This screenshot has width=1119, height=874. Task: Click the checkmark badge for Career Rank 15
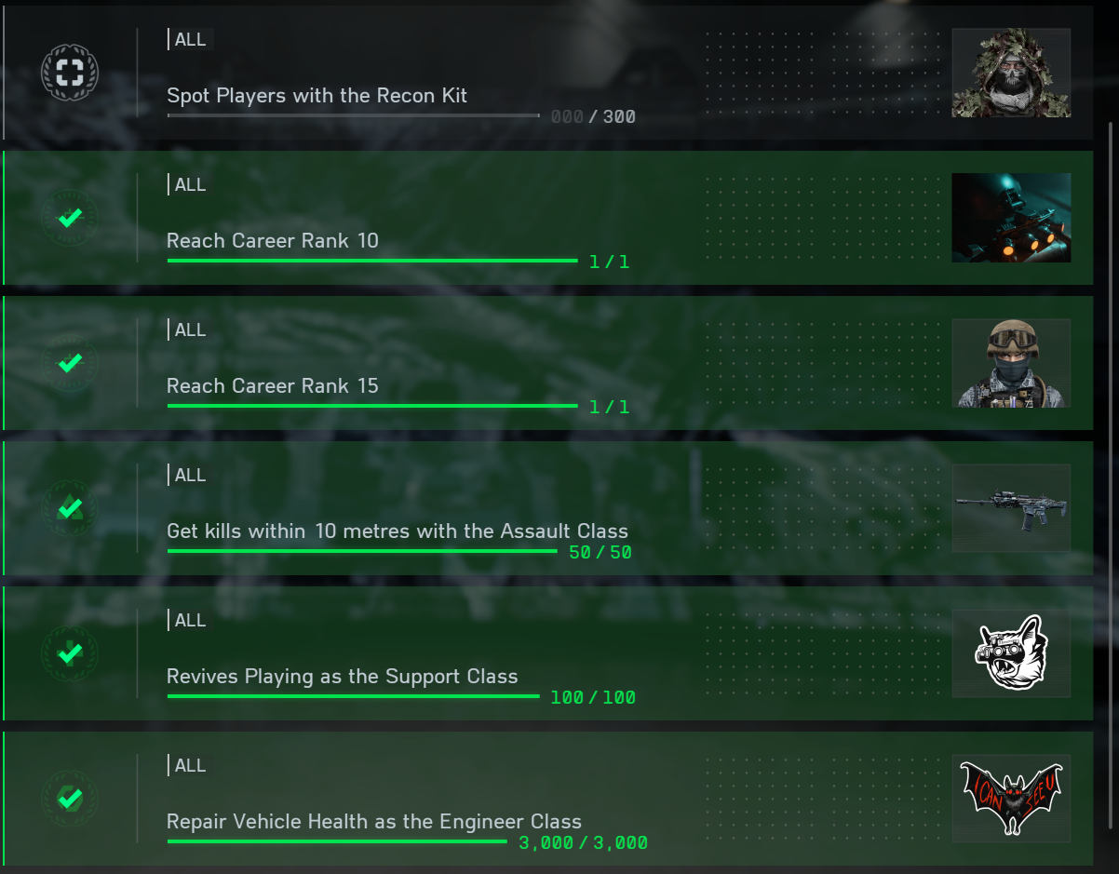tap(70, 363)
